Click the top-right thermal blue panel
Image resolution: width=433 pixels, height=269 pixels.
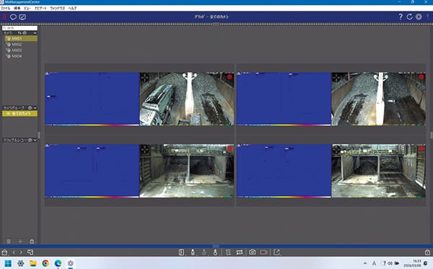tap(284, 99)
